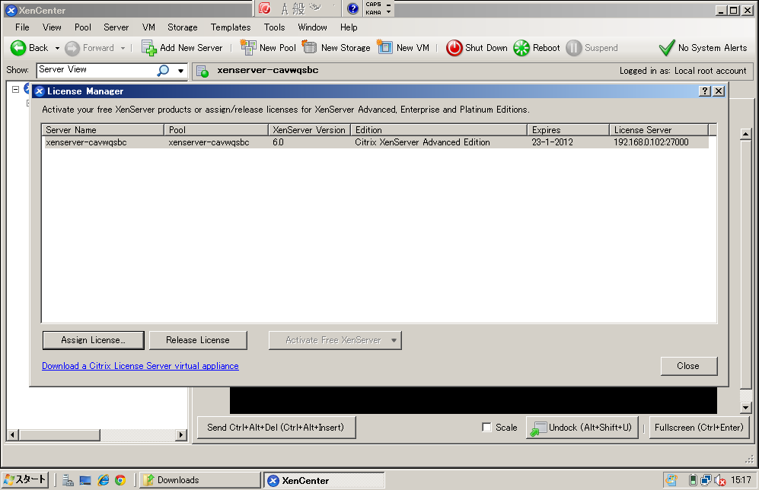Click the New Storage icon

pos(309,47)
